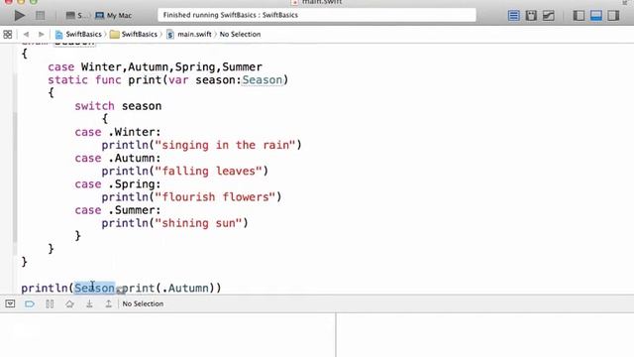Viewport: 634px width, 357px height.
Task: Switch to the Standard editor
Action: click(513, 16)
